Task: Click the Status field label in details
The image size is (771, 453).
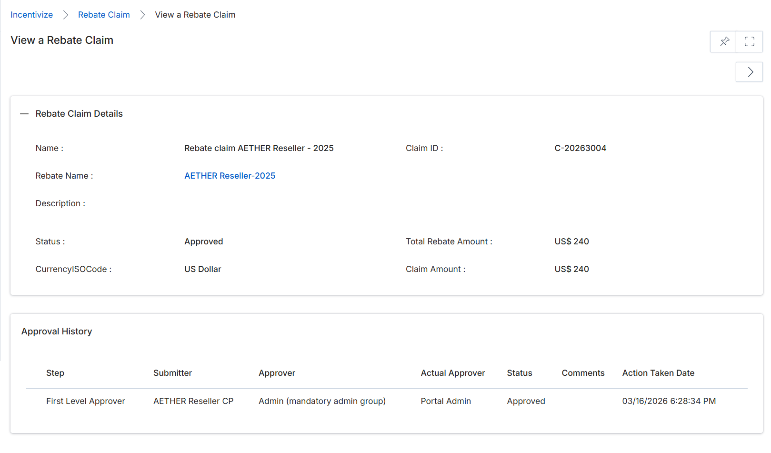Action: click(x=50, y=242)
